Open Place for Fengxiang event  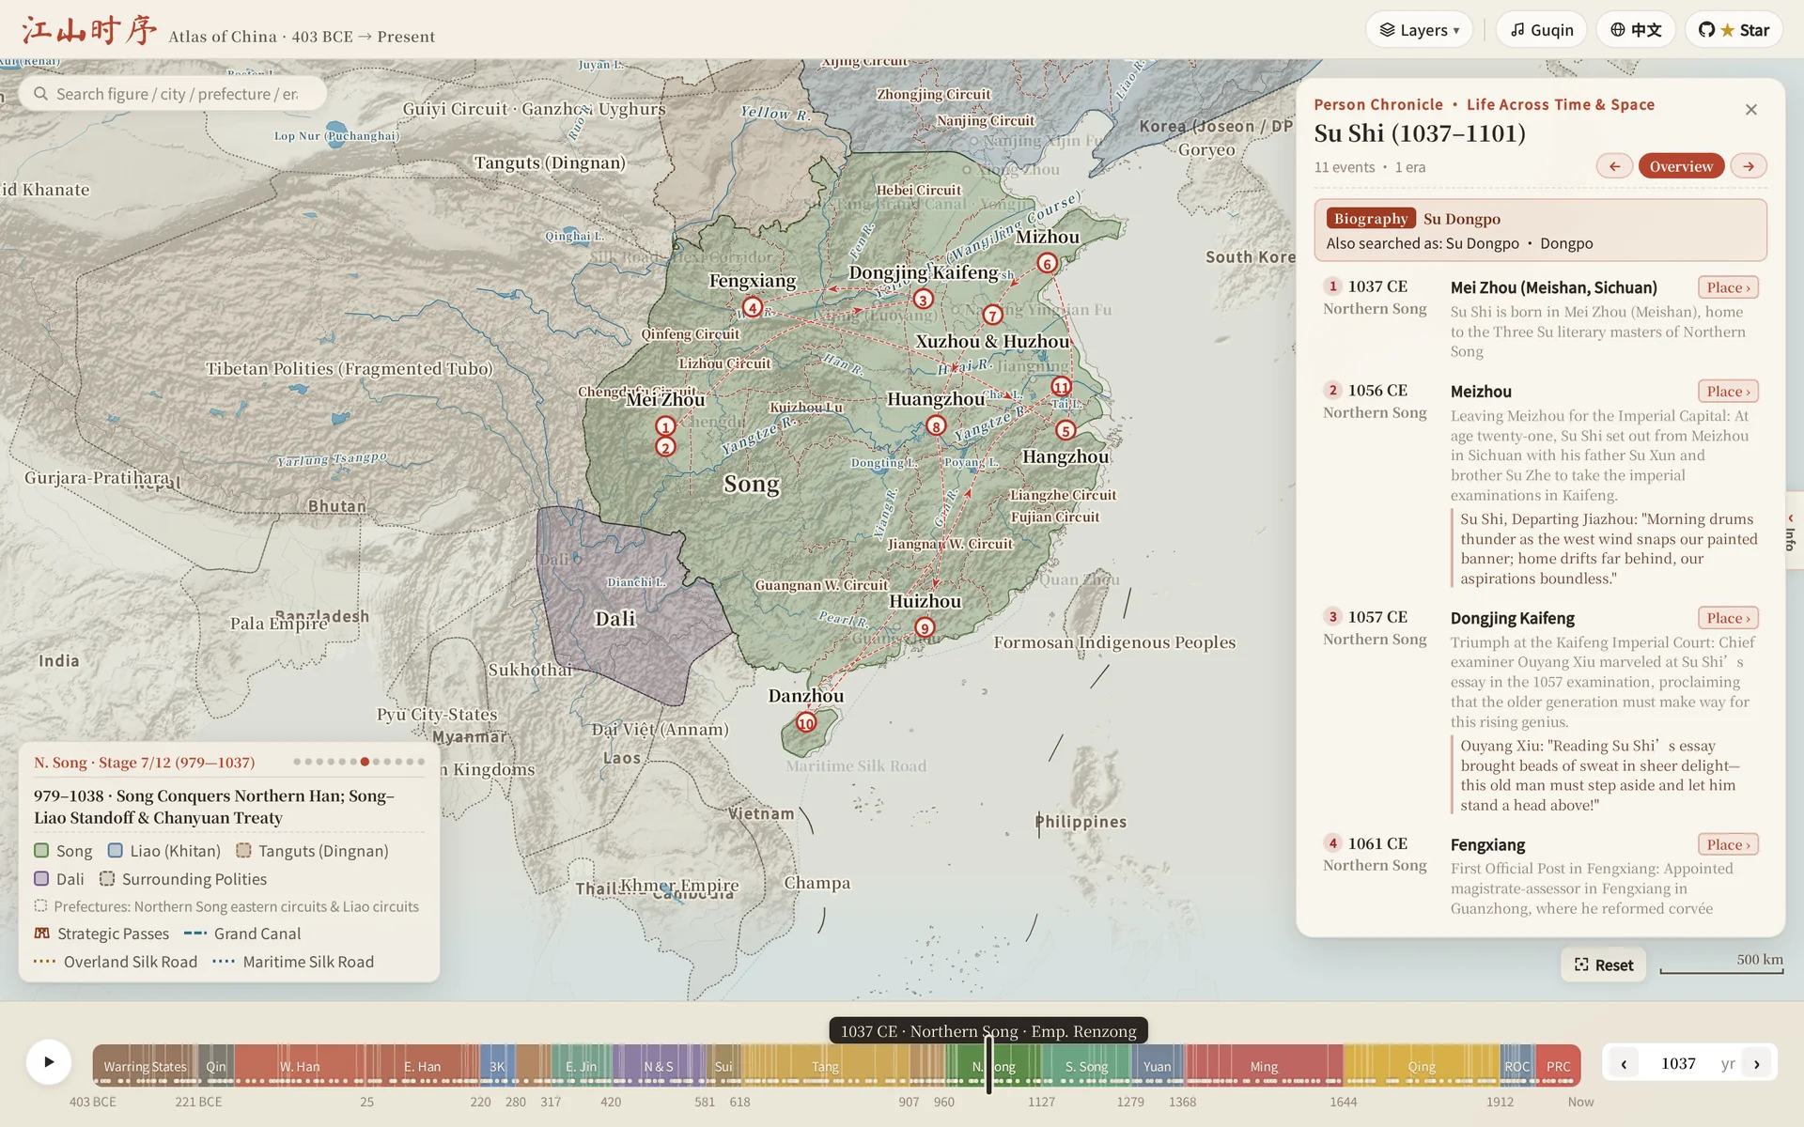coord(1728,844)
